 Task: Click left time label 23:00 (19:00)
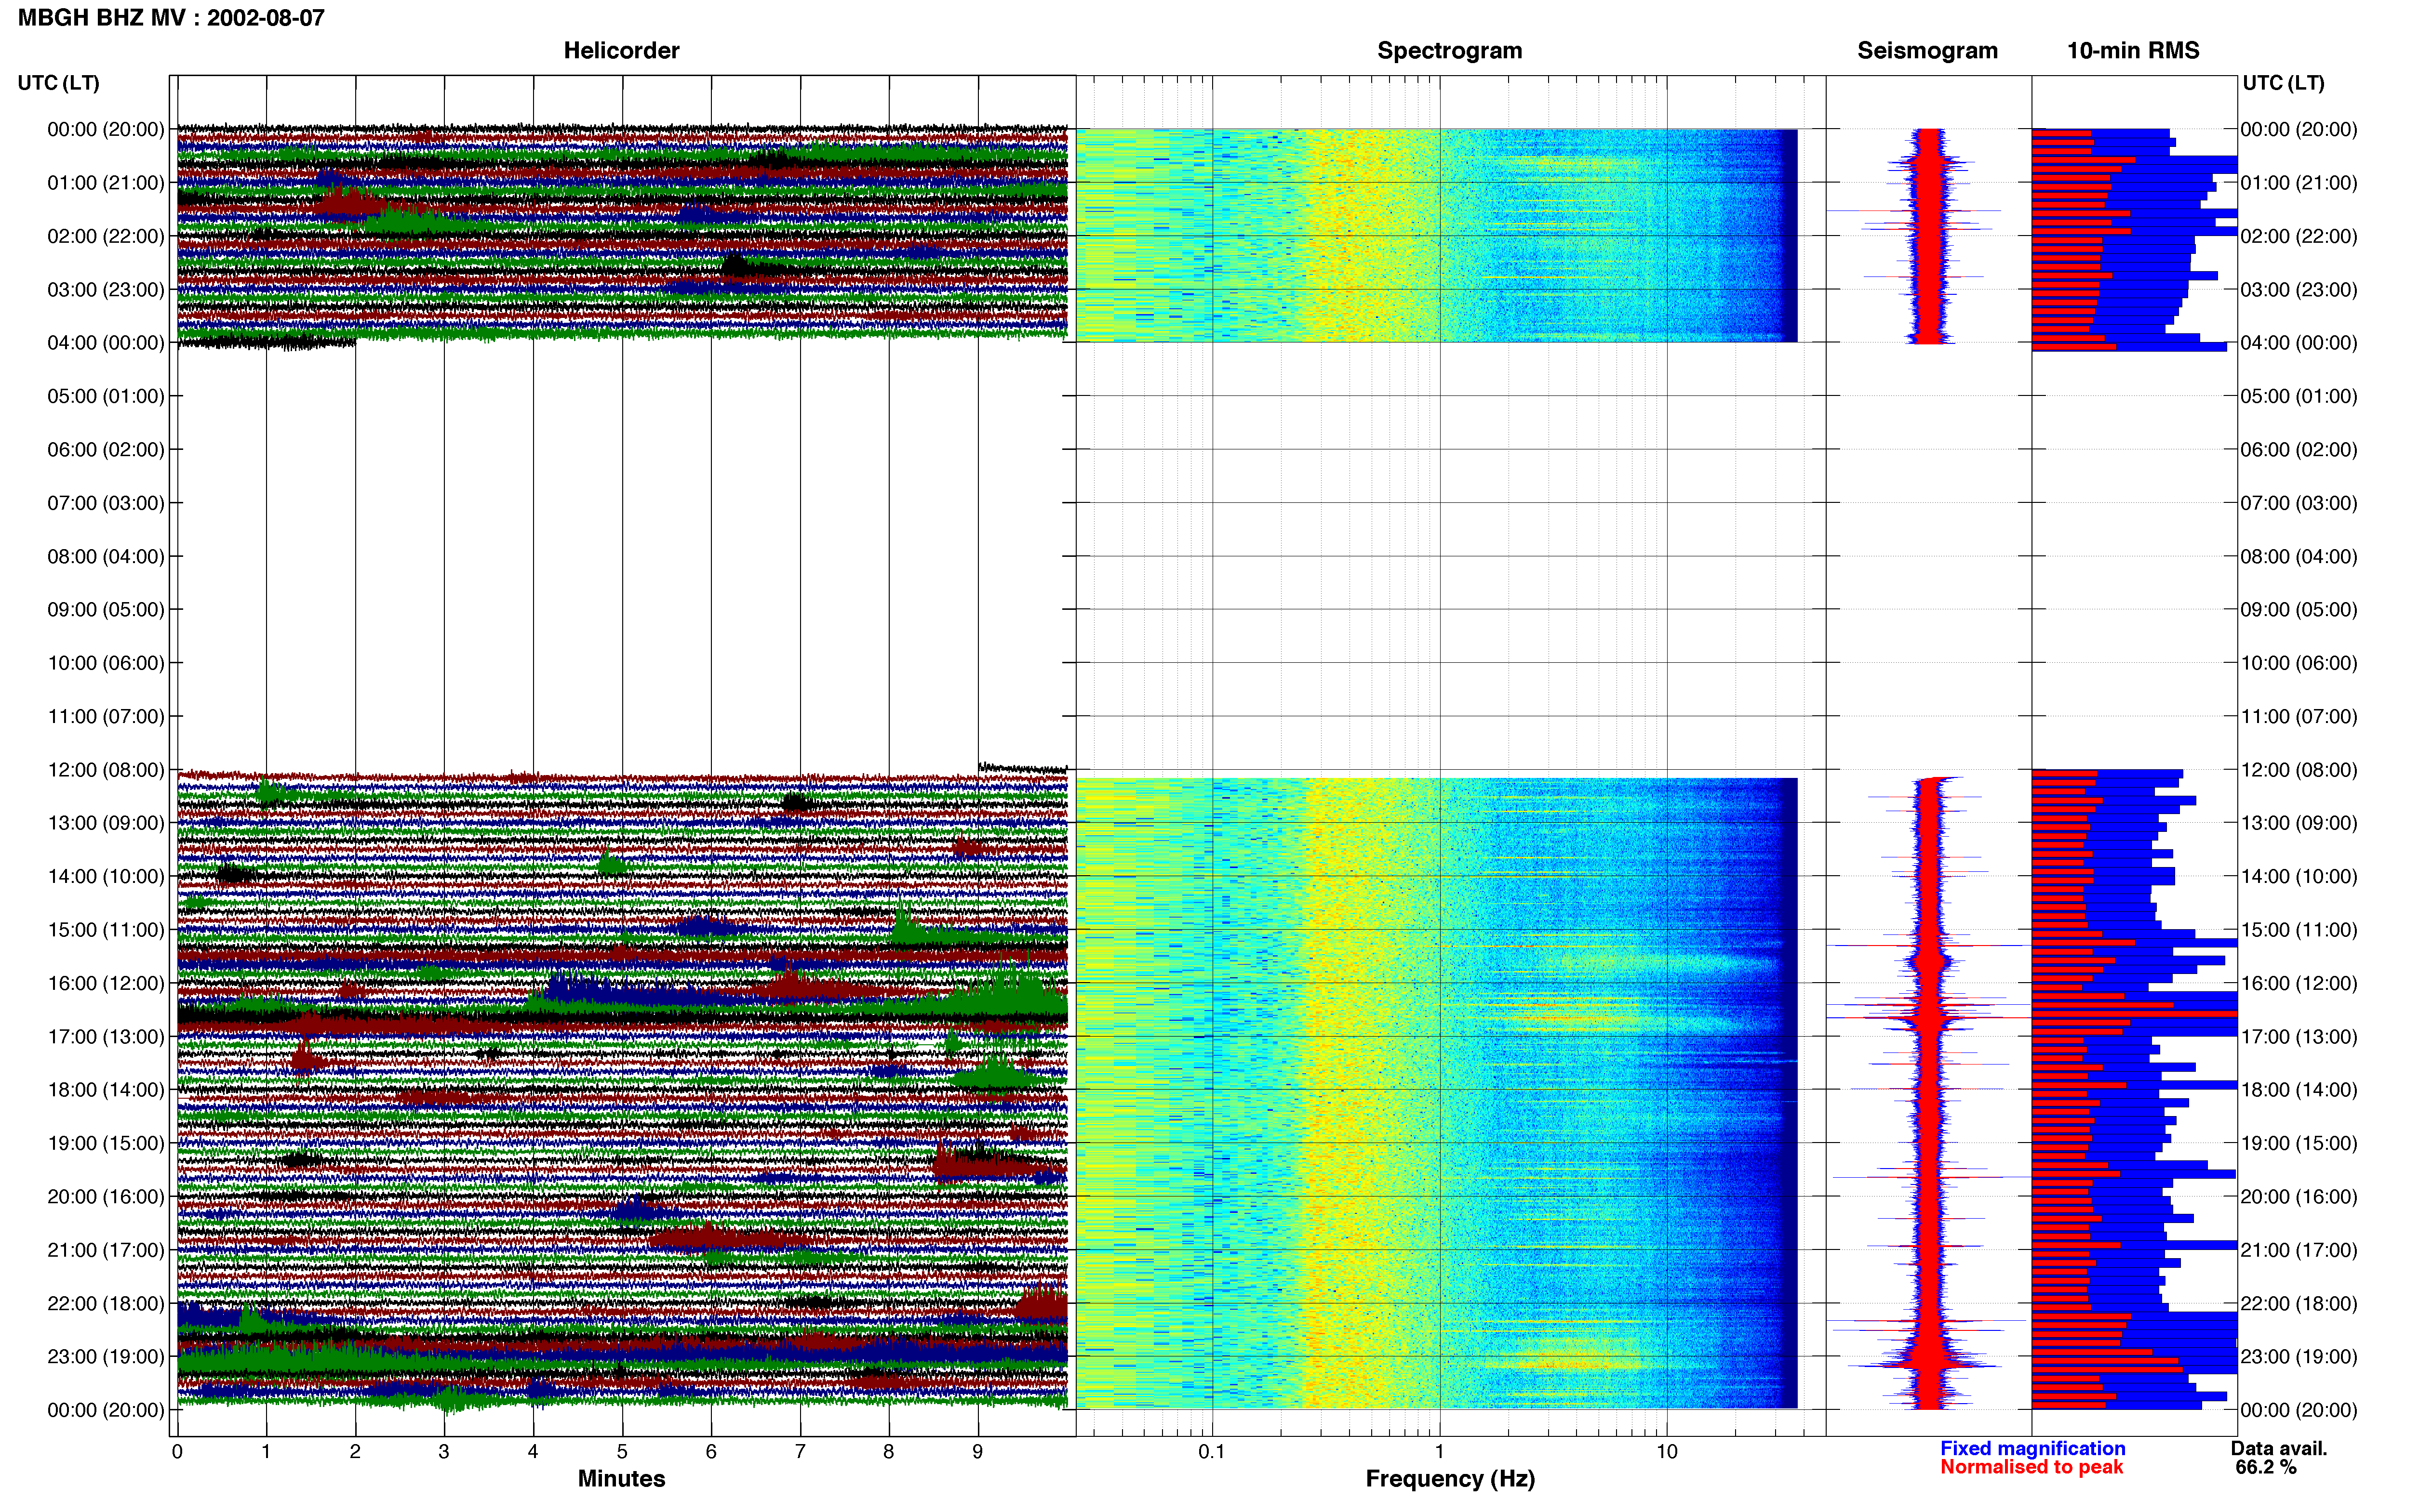click(x=106, y=1357)
